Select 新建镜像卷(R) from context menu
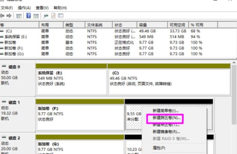Screen dimensions: 237x154 pos(166,132)
